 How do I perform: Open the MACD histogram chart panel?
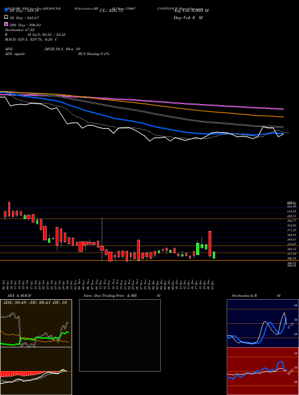[x=36, y=371]
